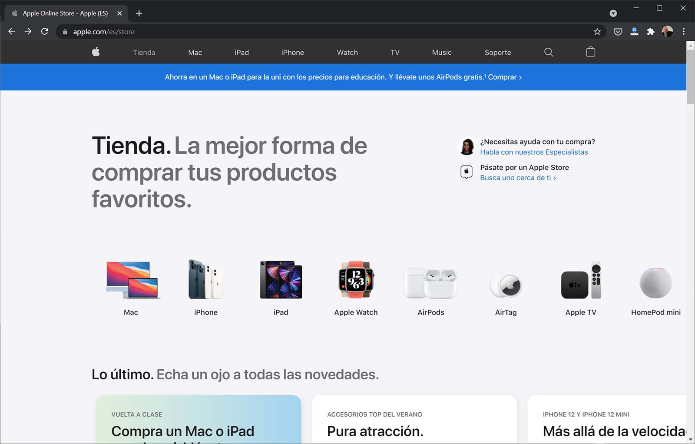Click the address bar URL field

click(330, 32)
